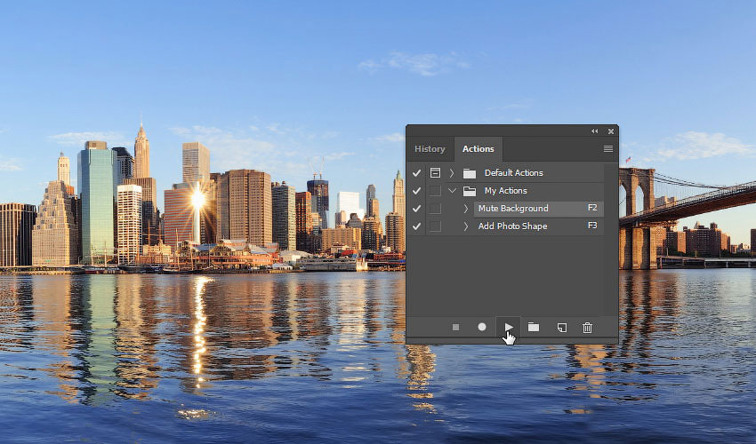Toggle dialog box for Mute Background action
Viewport: 756px width, 444px height.
pos(435,209)
